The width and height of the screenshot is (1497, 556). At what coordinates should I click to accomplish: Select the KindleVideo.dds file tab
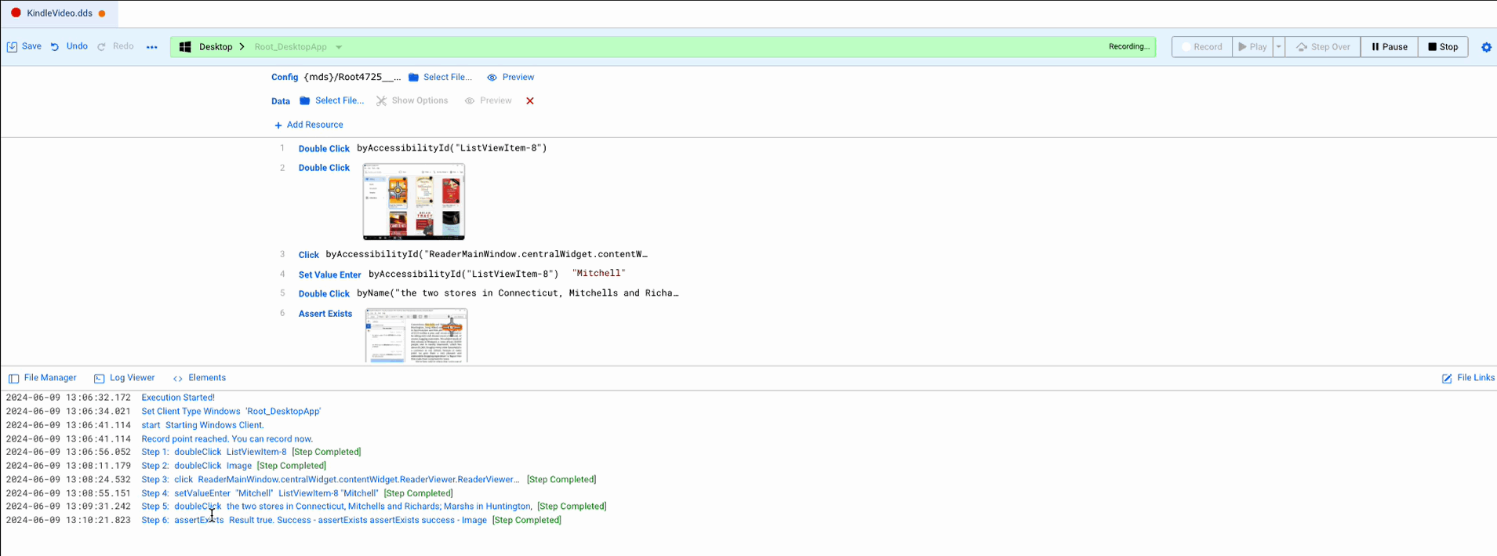click(x=59, y=13)
